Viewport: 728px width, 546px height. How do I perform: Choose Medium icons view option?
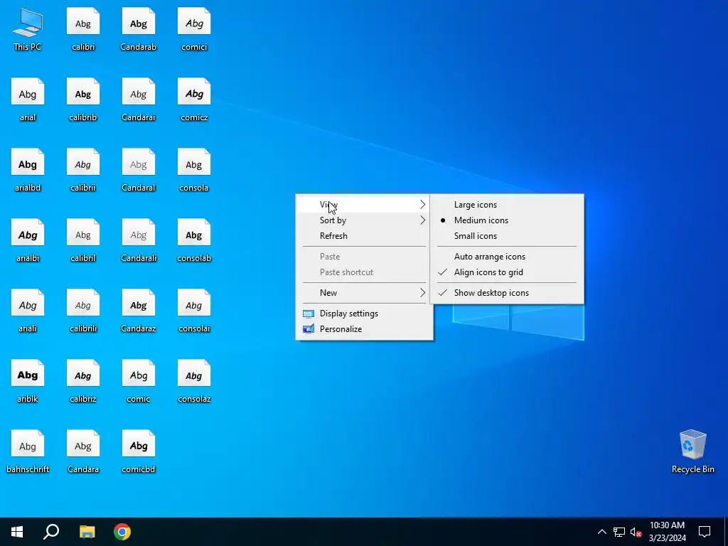(507, 220)
